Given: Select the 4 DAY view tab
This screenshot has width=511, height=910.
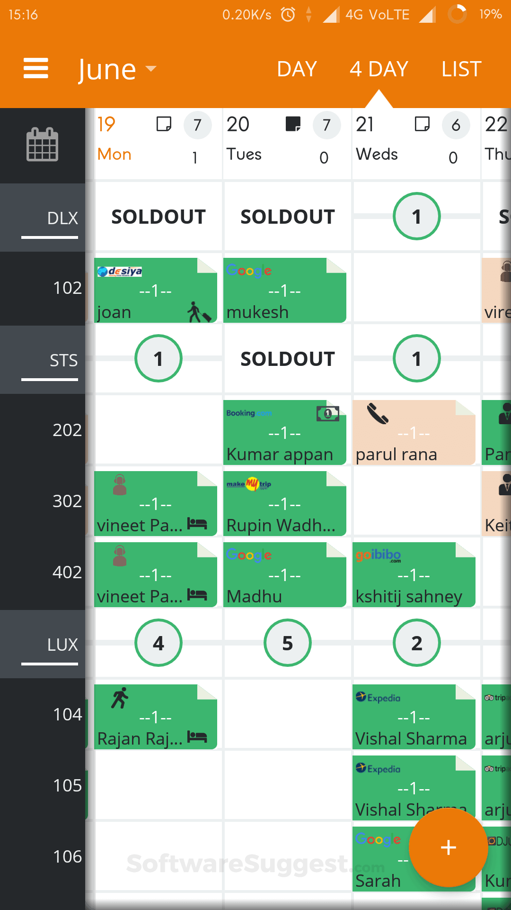Looking at the screenshot, I should coord(379,69).
